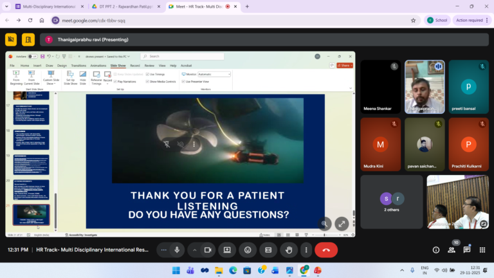Open Meet more options three-dot menu

pos(306,250)
